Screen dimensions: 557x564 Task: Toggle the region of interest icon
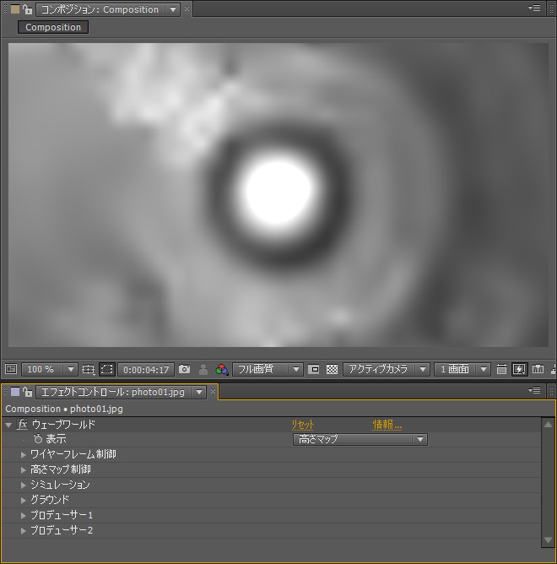[314, 369]
